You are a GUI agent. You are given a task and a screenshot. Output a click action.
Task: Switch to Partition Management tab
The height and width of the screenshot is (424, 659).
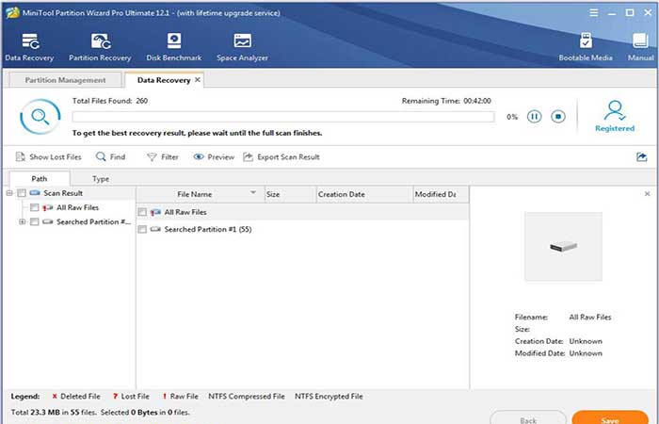click(65, 80)
